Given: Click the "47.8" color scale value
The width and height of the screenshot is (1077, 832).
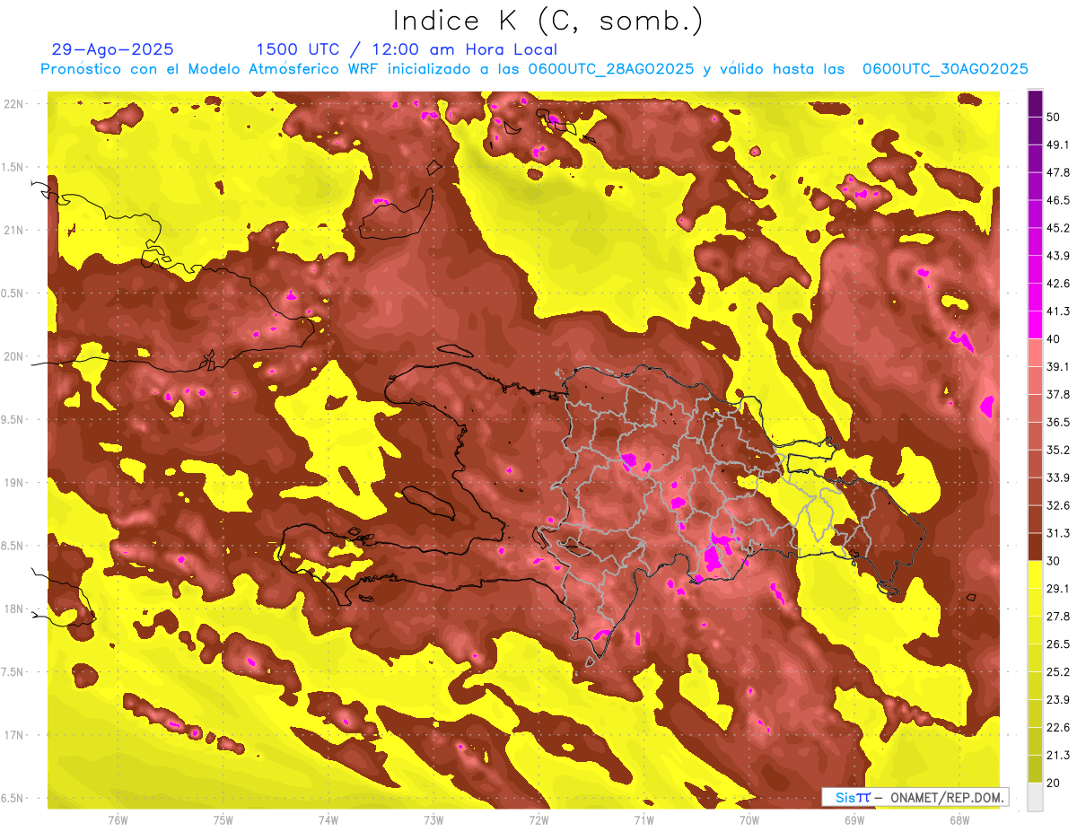Looking at the screenshot, I should [x=1057, y=172].
